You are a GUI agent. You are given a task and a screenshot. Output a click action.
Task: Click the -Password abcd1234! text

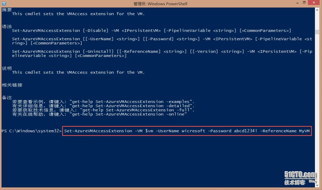233,131
